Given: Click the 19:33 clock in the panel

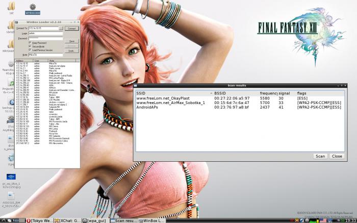Looking at the screenshot, I should [351, 220].
